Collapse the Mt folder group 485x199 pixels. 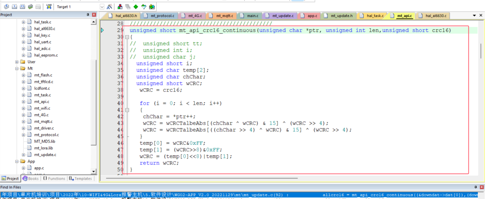pos(17,69)
